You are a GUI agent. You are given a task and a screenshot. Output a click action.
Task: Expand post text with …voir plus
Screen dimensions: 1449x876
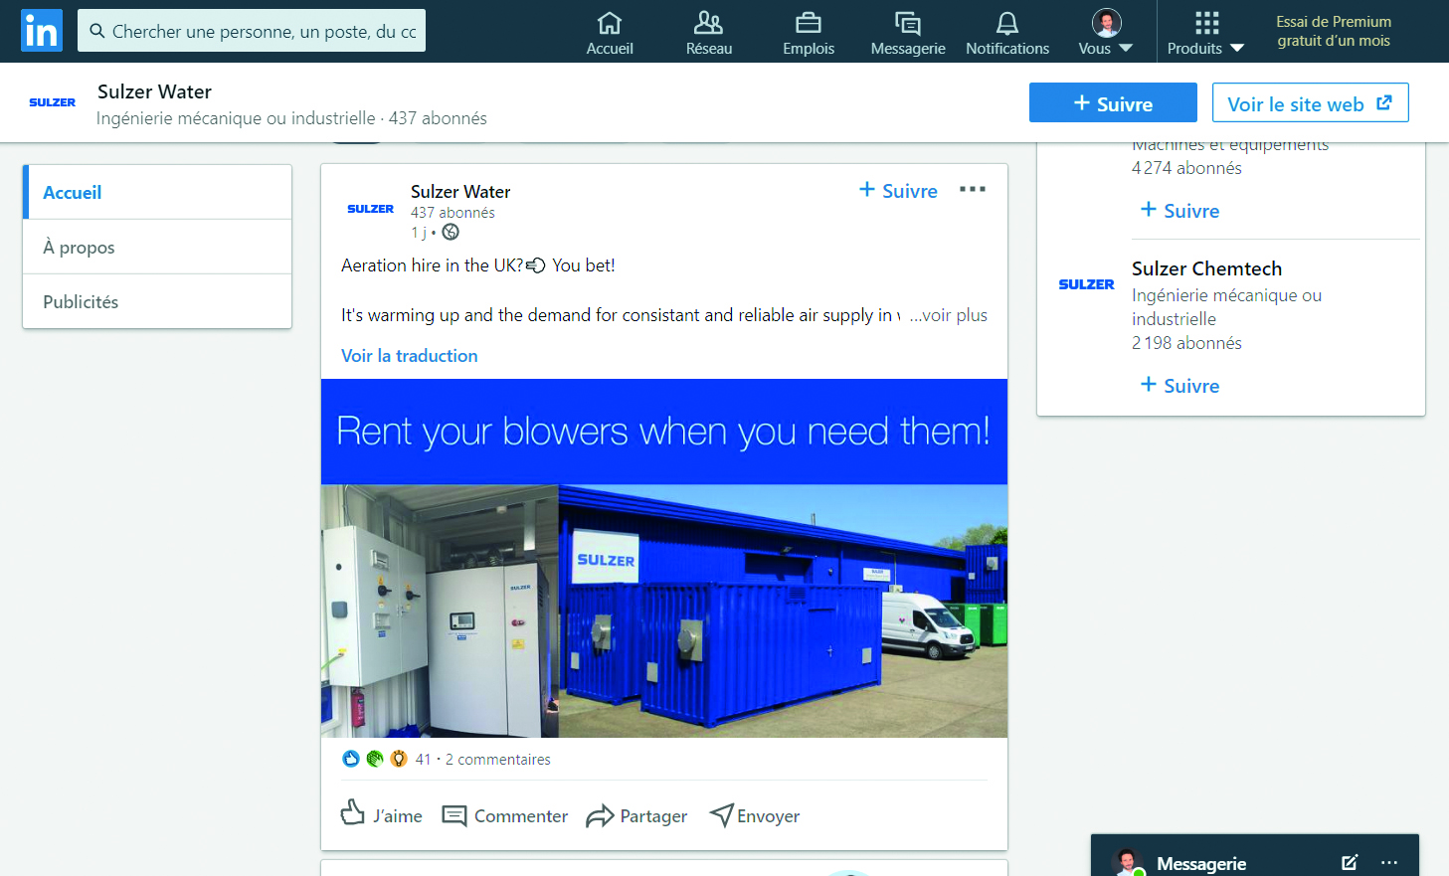[x=949, y=315]
